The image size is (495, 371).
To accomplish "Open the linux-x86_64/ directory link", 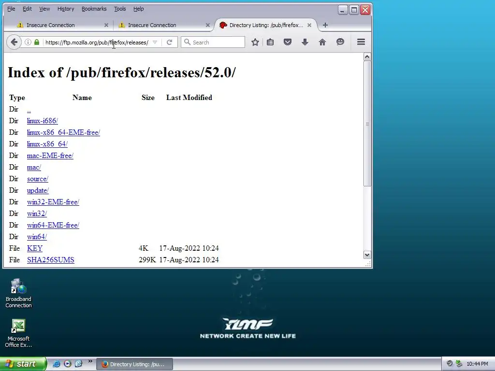I will 47,144.
